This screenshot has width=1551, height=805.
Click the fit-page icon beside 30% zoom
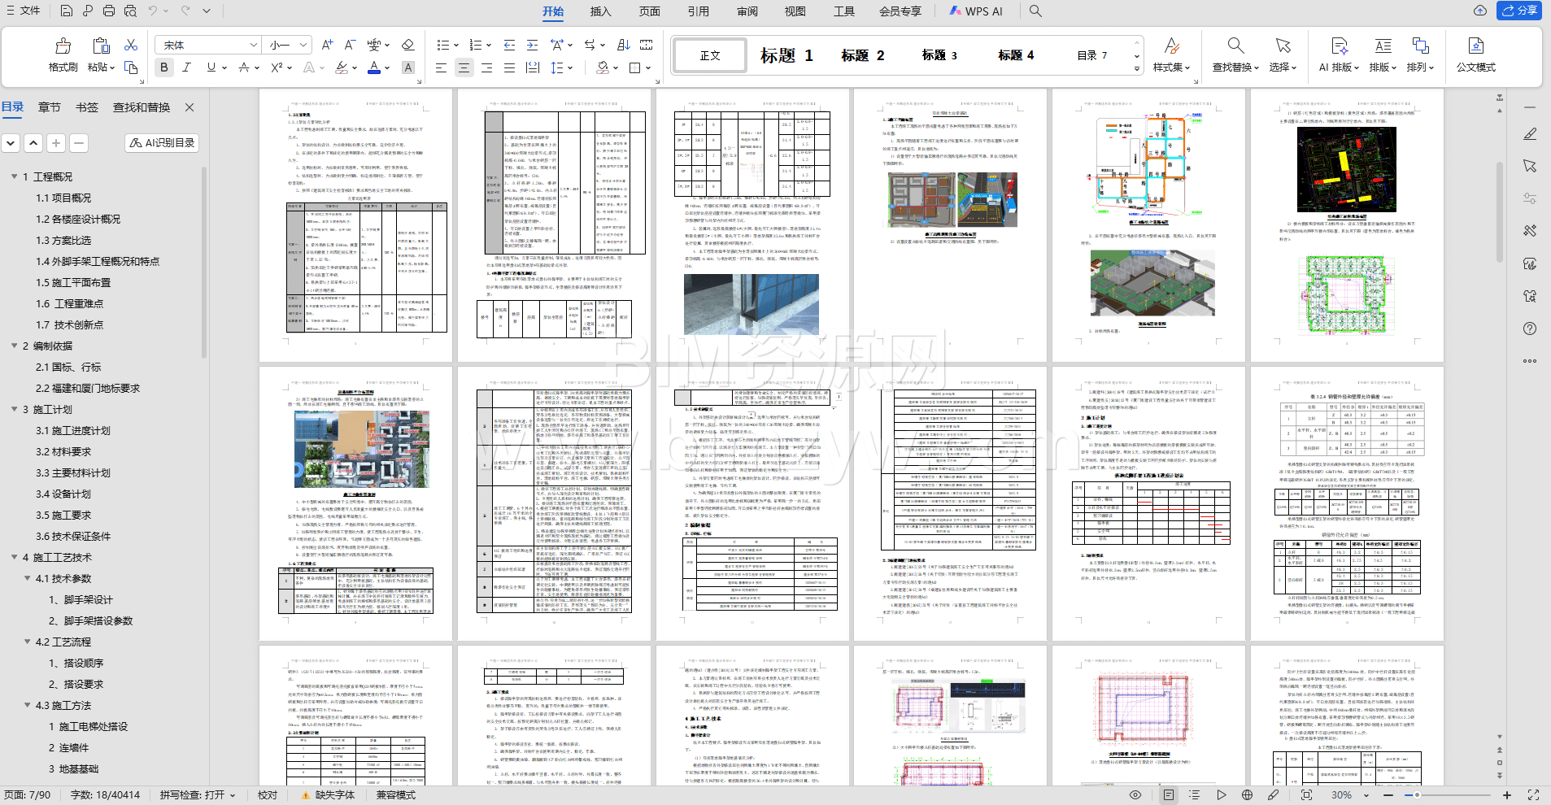click(x=1306, y=794)
